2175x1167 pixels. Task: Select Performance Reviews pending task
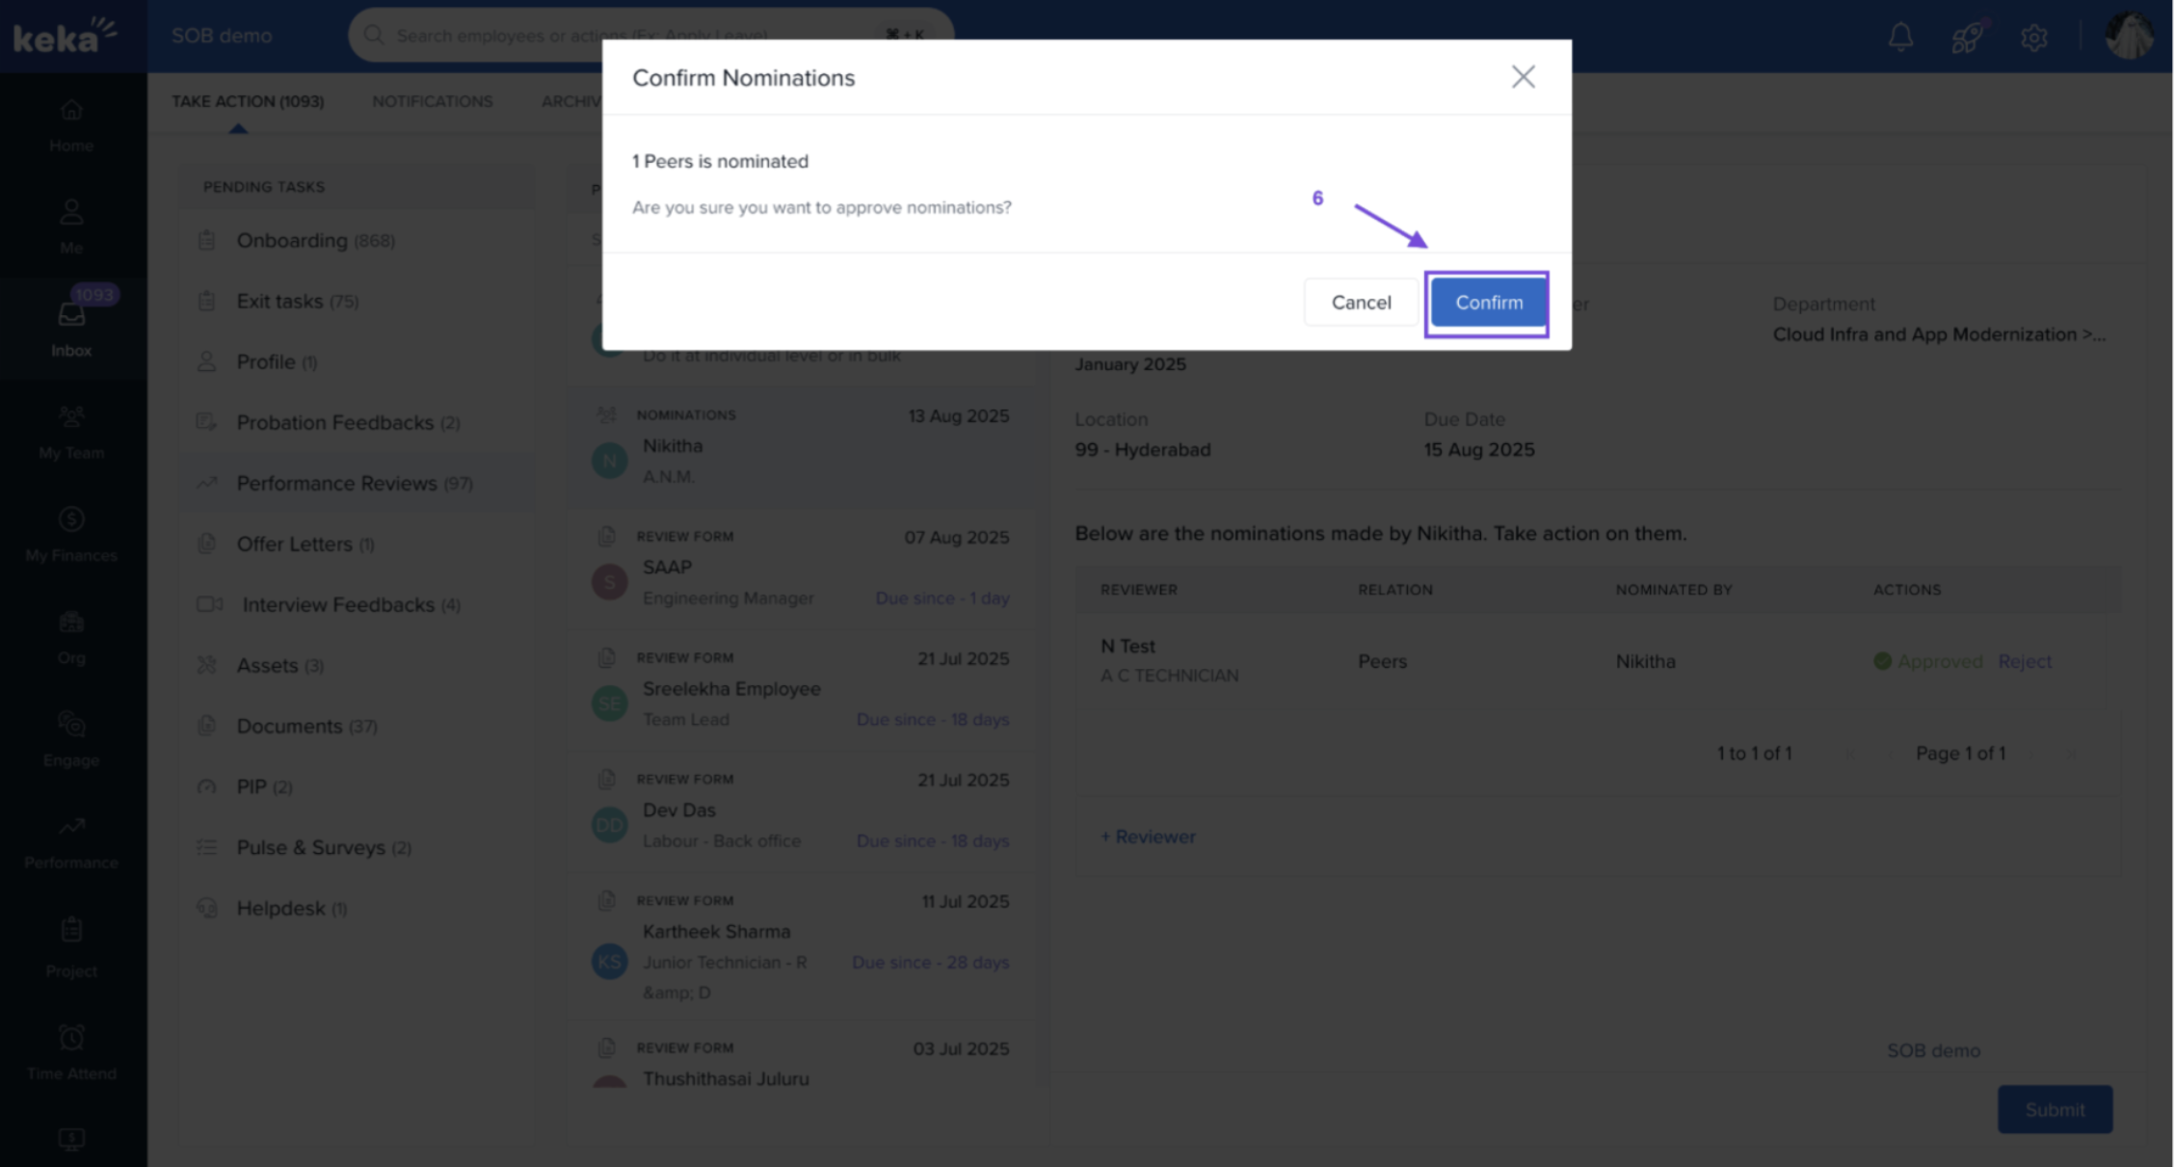pyautogui.click(x=336, y=483)
